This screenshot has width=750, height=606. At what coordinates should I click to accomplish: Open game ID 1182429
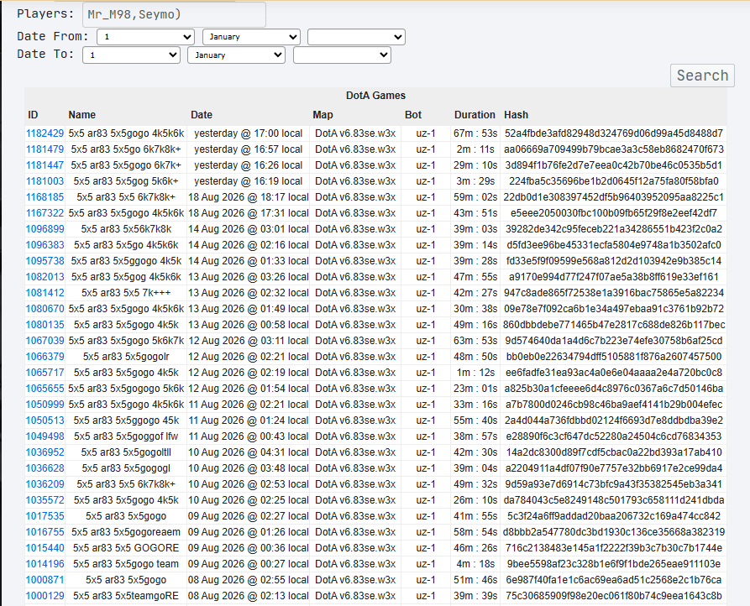[45, 133]
